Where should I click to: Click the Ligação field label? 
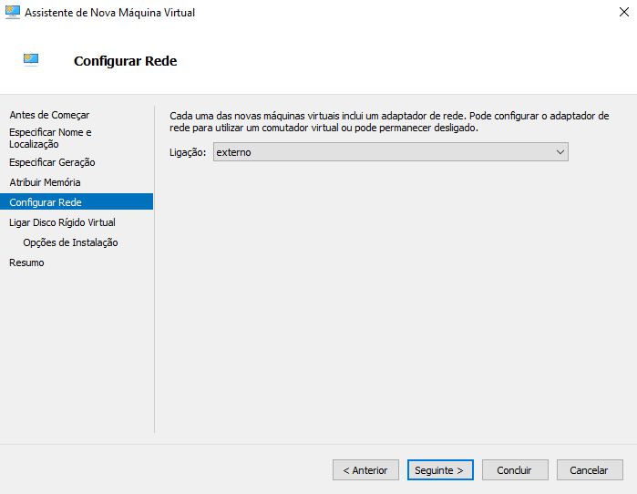(x=188, y=152)
